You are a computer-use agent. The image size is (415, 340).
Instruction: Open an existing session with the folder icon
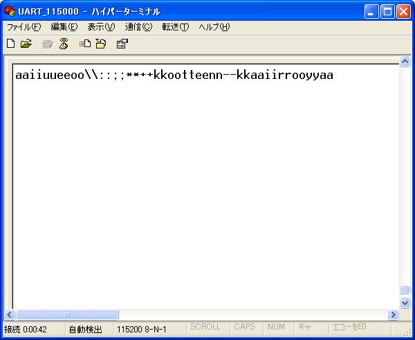click(x=26, y=44)
